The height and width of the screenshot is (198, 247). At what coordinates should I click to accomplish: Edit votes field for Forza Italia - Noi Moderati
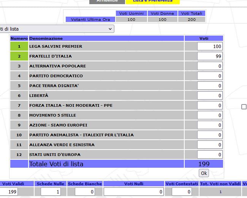click(210, 105)
